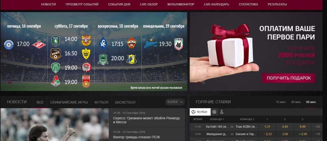Click the ПОЛУЧИТЬ ПОДАРОК button

[288, 78]
